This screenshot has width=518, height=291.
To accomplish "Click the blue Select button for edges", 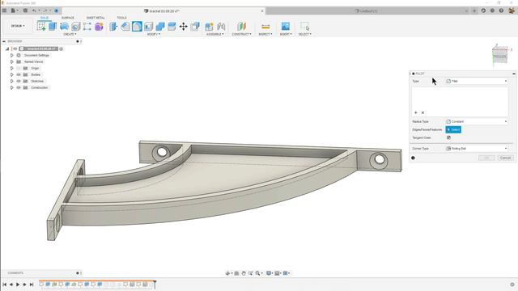I will point(453,129).
